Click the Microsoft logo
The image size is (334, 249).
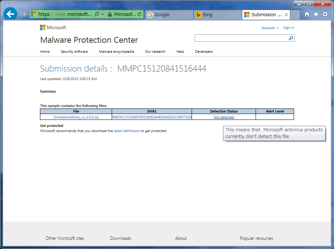click(x=53, y=27)
